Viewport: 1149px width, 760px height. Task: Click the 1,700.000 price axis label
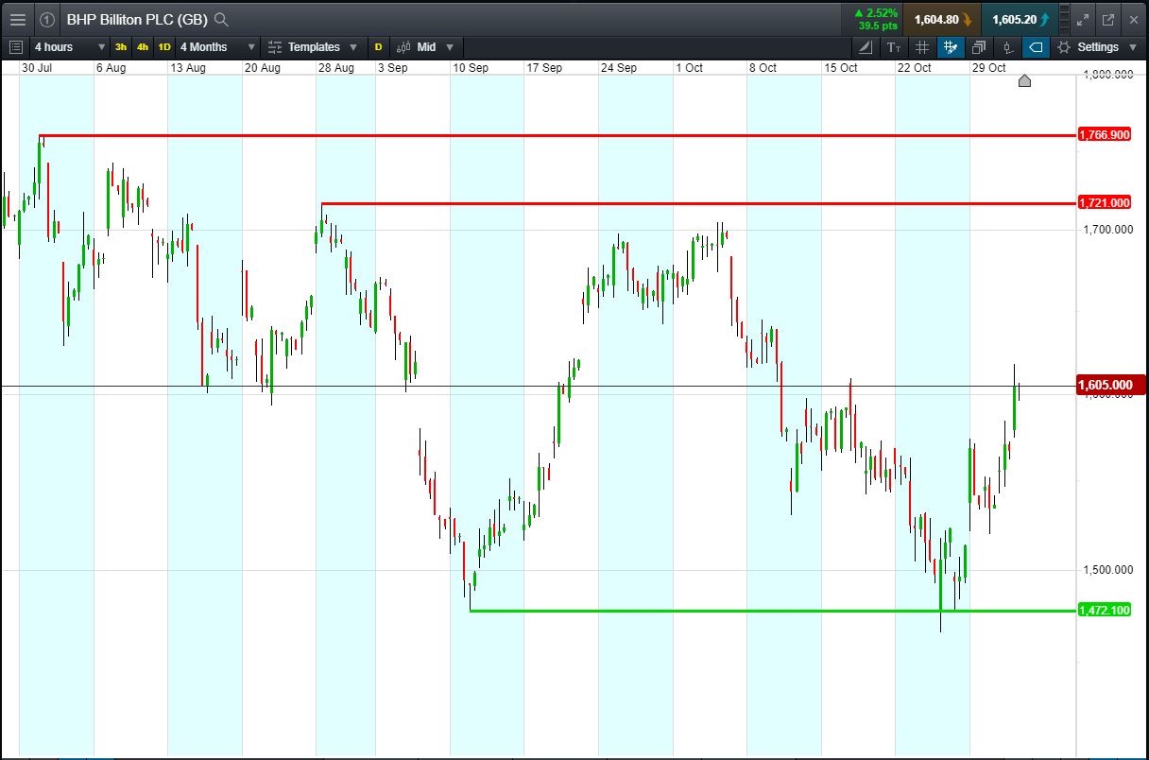coord(1108,229)
